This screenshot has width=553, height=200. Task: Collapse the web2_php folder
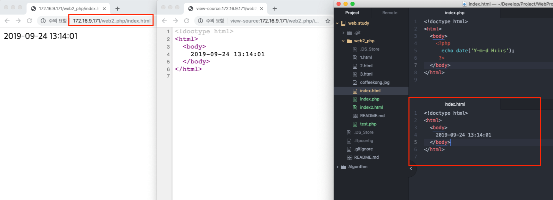(343, 41)
